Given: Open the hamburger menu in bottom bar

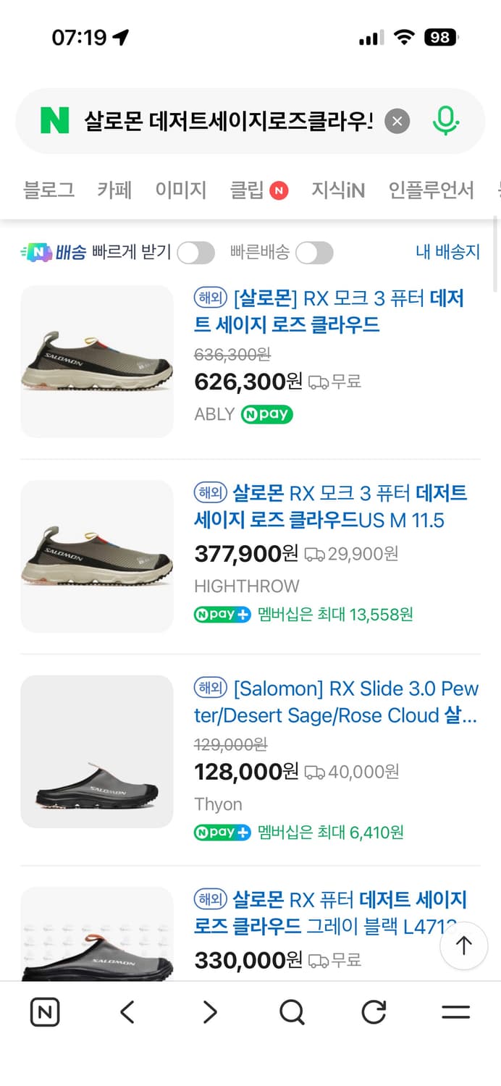Looking at the screenshot, I should pyautogui.click(x=456, y=1012).
